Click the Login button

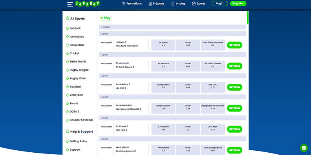coord(220,3)
